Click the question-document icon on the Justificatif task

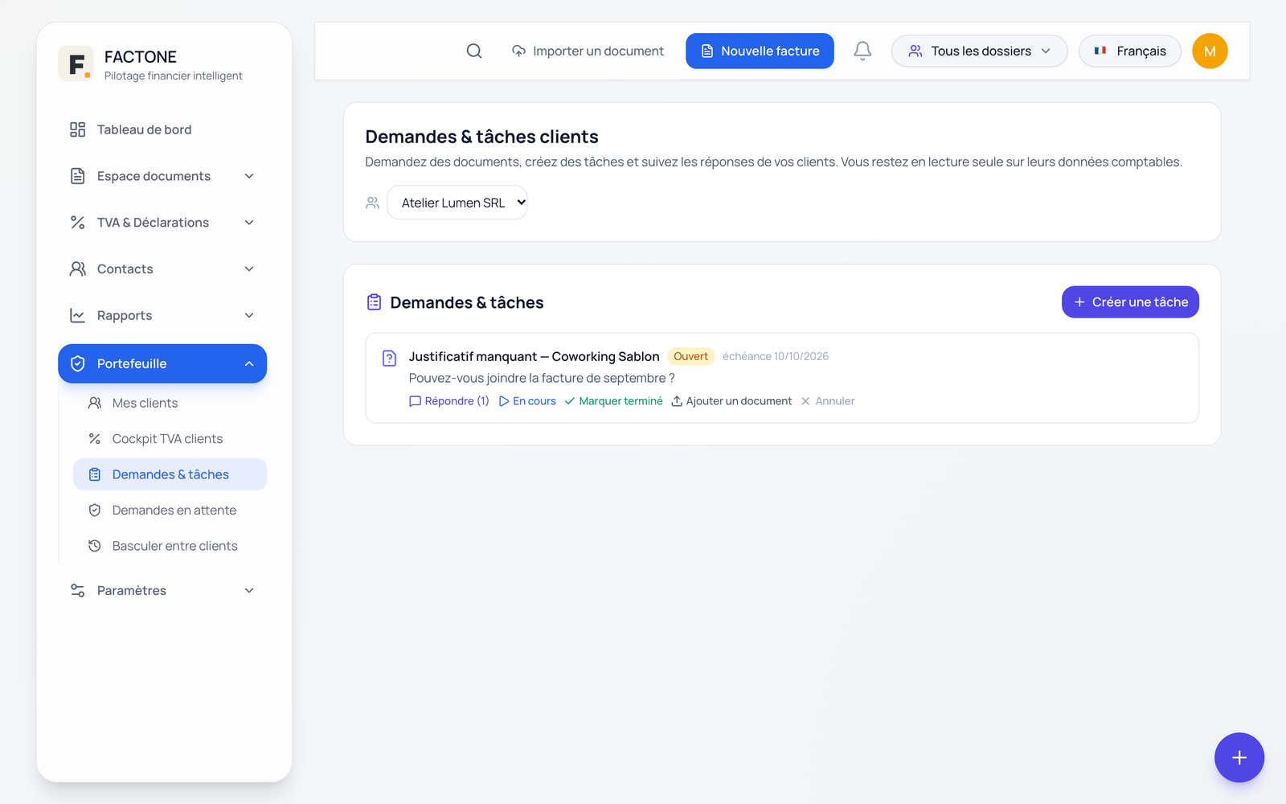(389, 358)
